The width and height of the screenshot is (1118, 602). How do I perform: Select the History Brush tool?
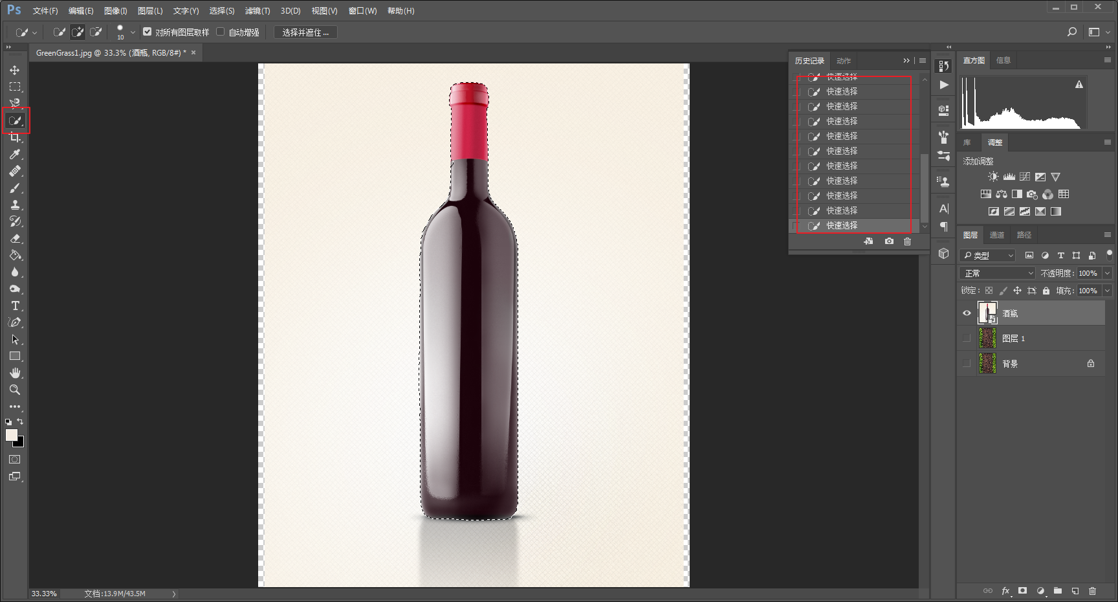point(15,221)
